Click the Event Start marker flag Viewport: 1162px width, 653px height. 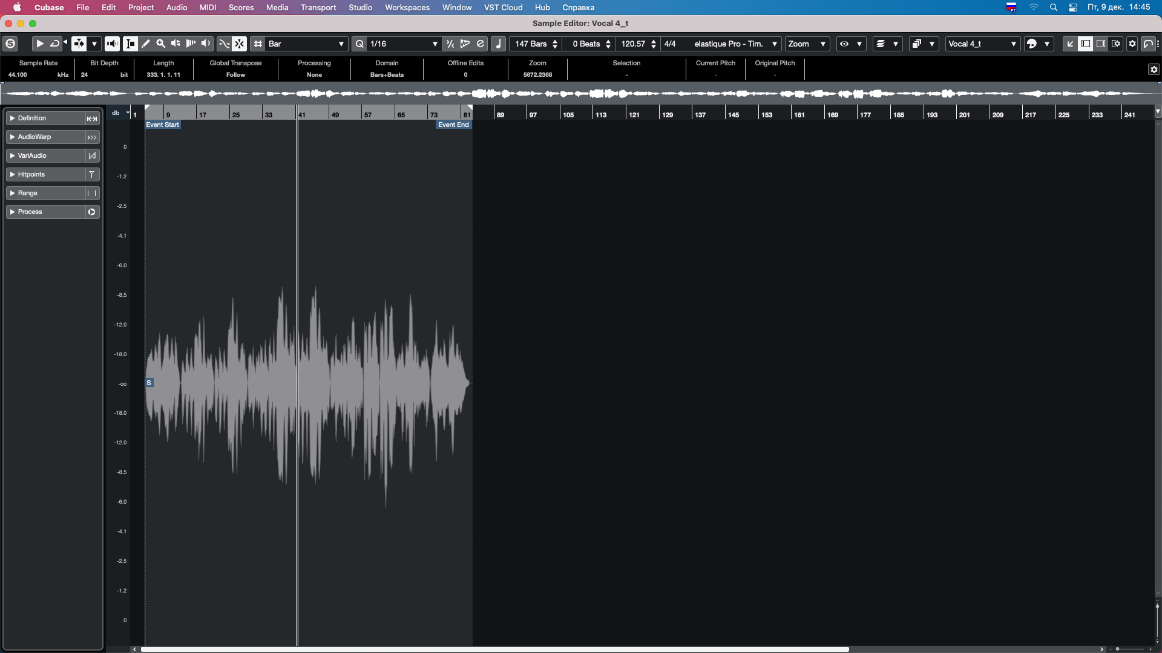click(163, 125)
